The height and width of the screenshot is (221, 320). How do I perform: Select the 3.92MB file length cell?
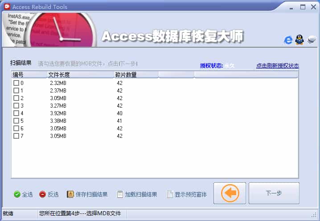58,113
